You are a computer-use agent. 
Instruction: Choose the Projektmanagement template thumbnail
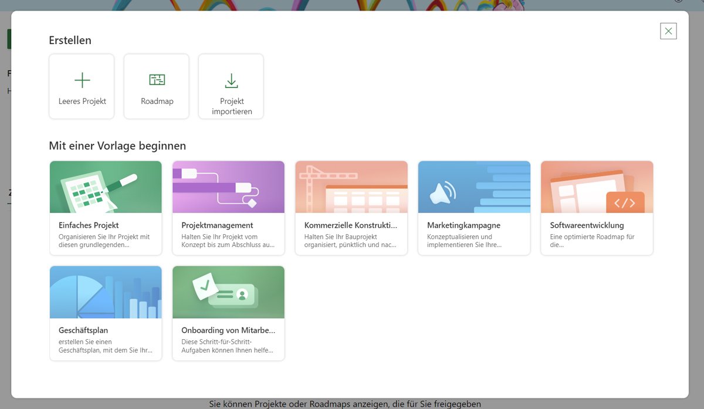pyautogui.click(x=228, y=187)
